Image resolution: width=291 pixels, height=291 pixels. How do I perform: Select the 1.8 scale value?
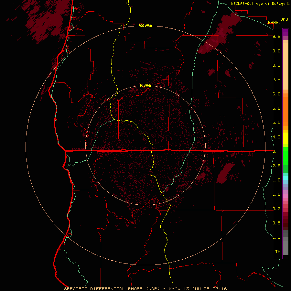point(276,180)
